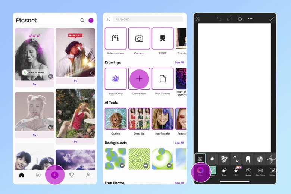Open the three-dots more options menu

[250, 19]
